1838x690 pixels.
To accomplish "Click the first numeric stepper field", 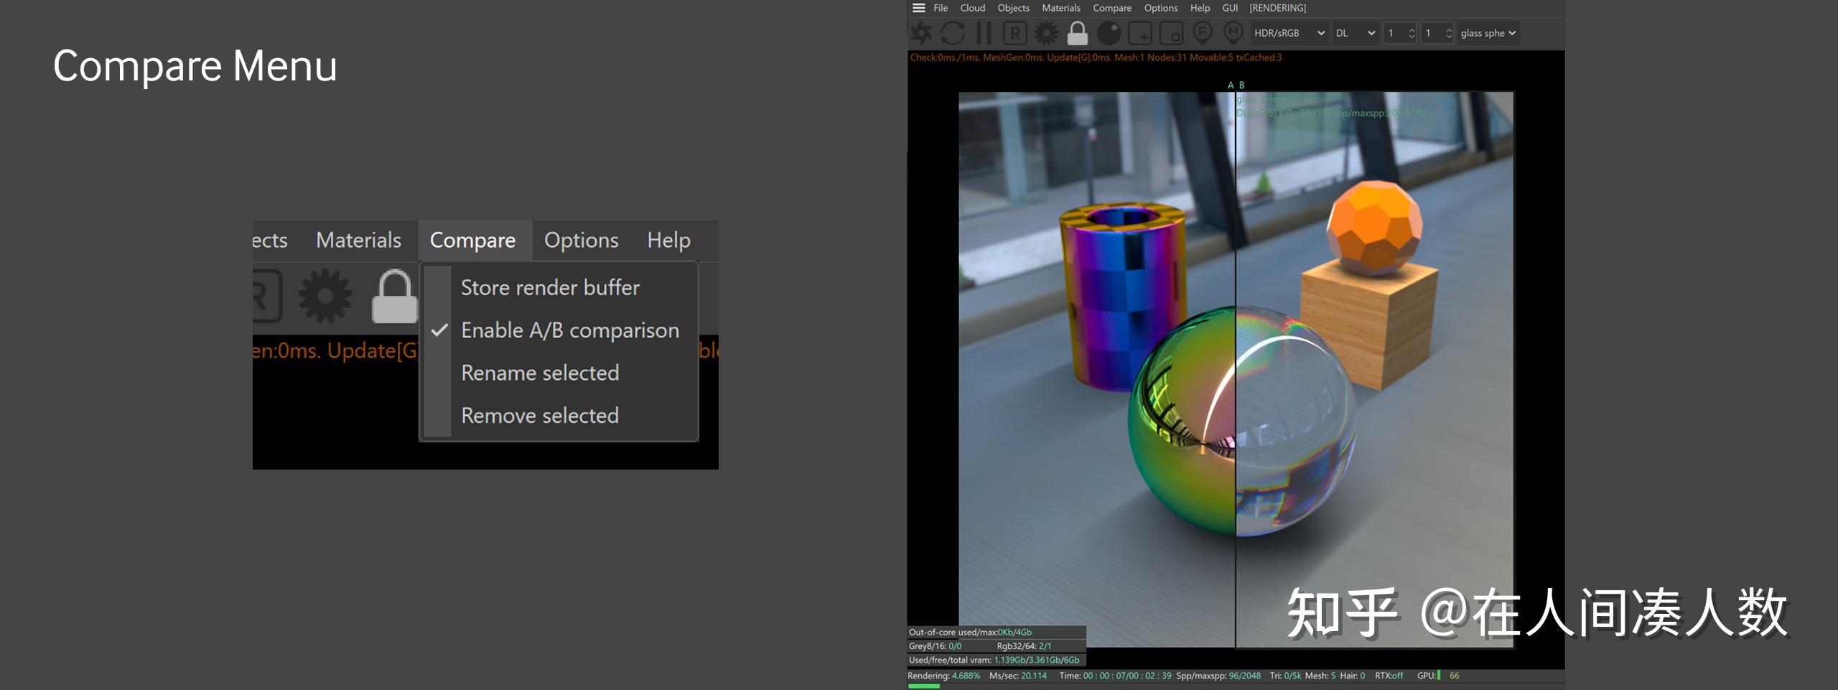I will tap(1395, 33).
